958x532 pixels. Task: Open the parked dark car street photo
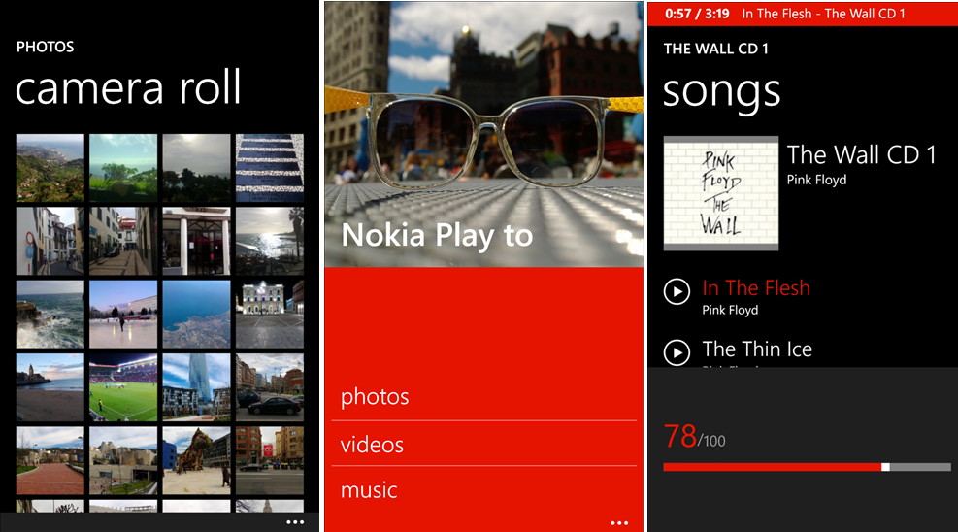[270, 387]
